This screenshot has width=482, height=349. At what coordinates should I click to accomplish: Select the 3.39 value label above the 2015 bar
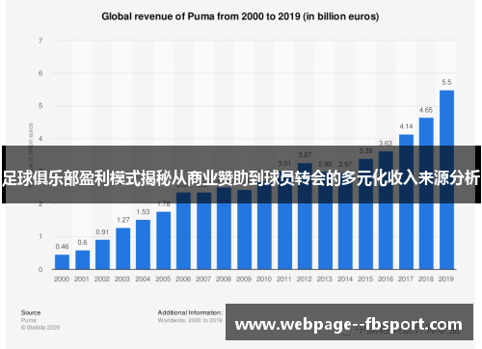pos(365,150)
